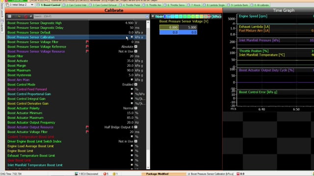Select the 0.000 voltage axis cell
Viewport: 314px width, 176px height.
click(x=169, y=27)
